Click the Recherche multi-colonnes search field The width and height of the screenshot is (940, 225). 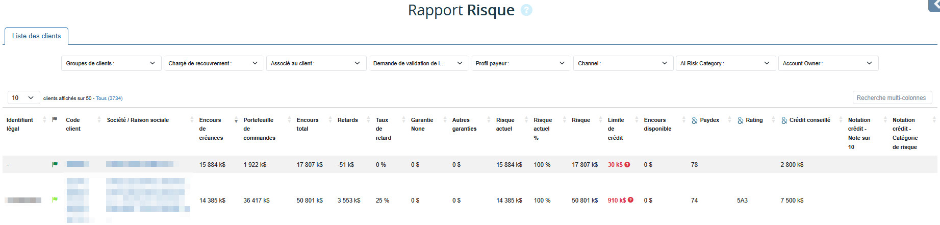pyautogui.click(x=892, y=98)
